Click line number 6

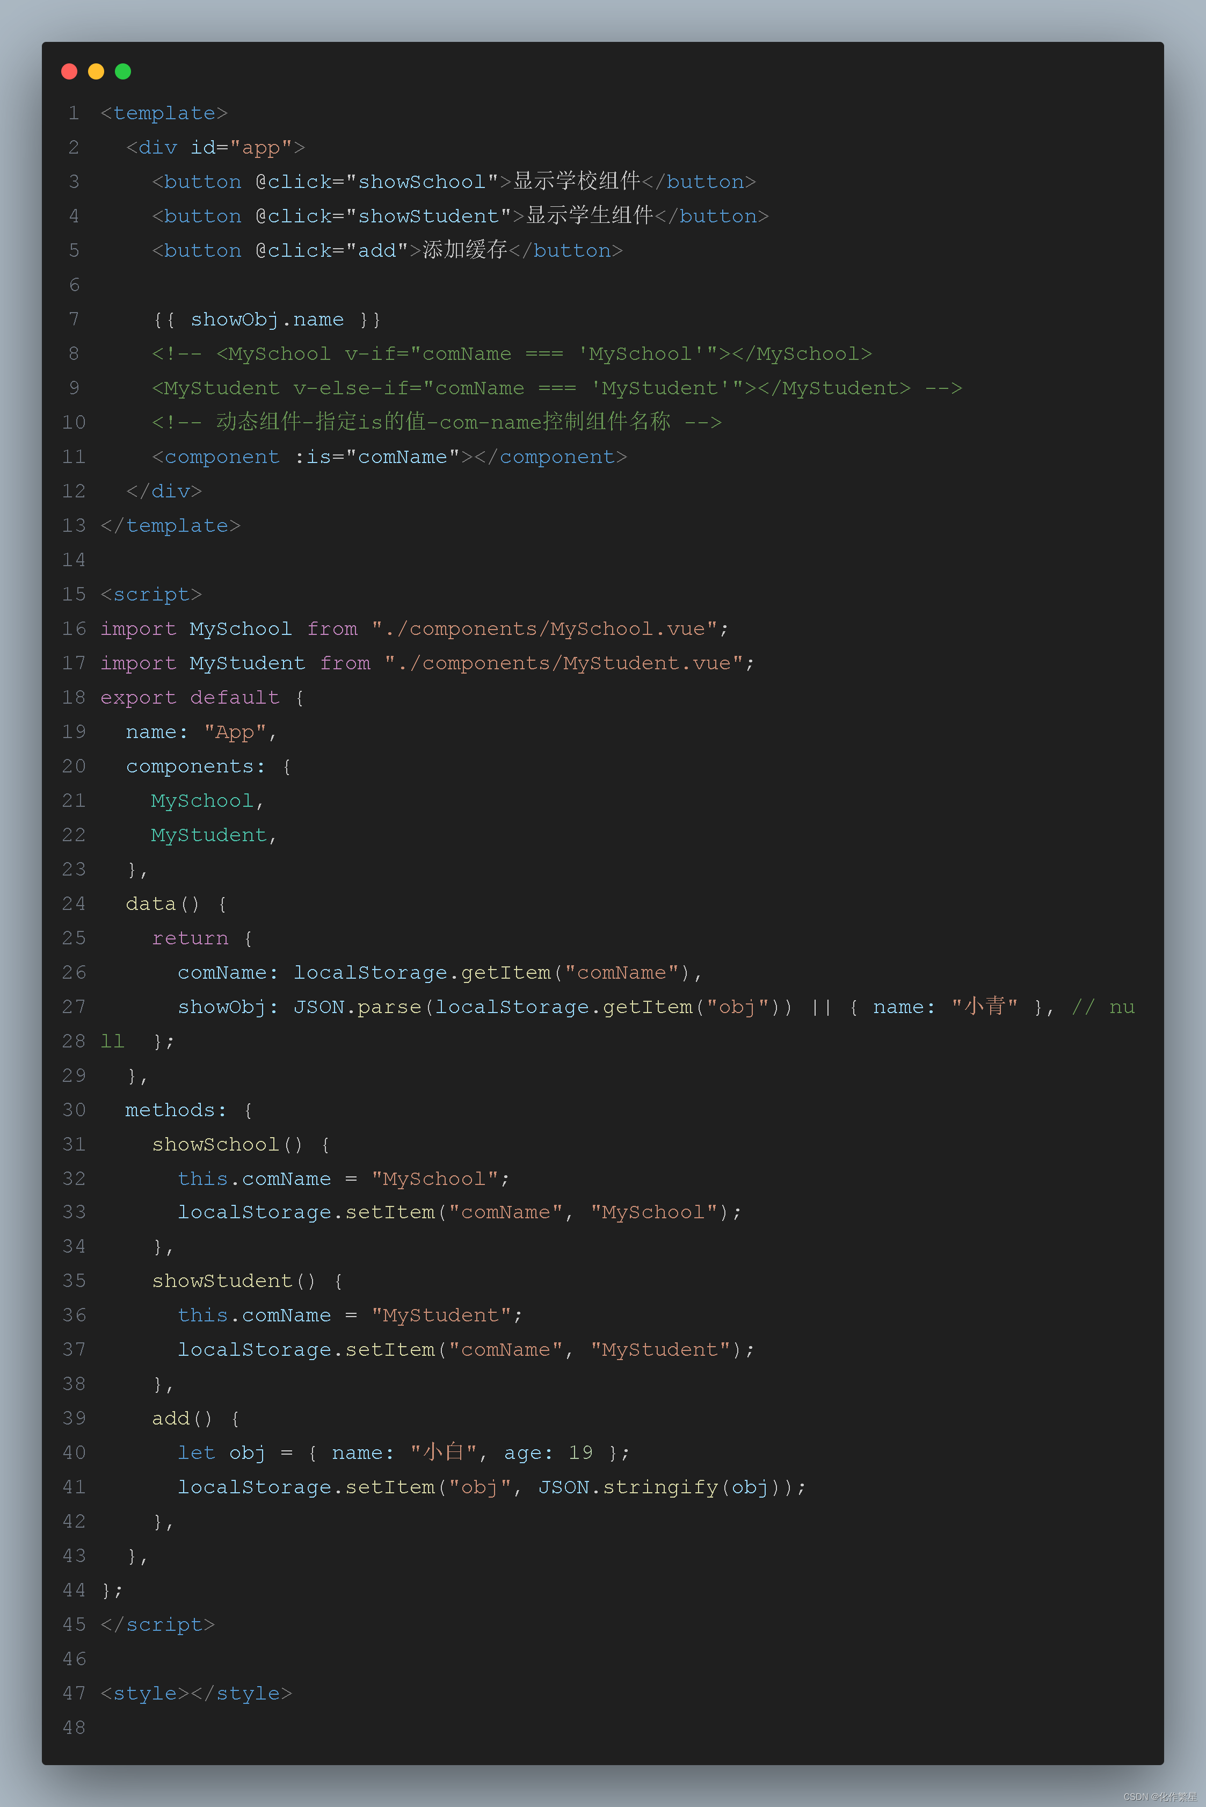click(x=74, y=285)
